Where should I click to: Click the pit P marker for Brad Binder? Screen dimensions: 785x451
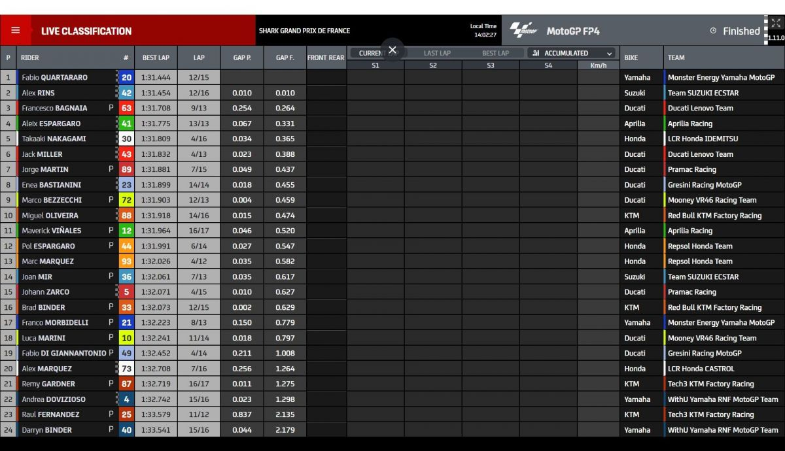tap(111, 307)
